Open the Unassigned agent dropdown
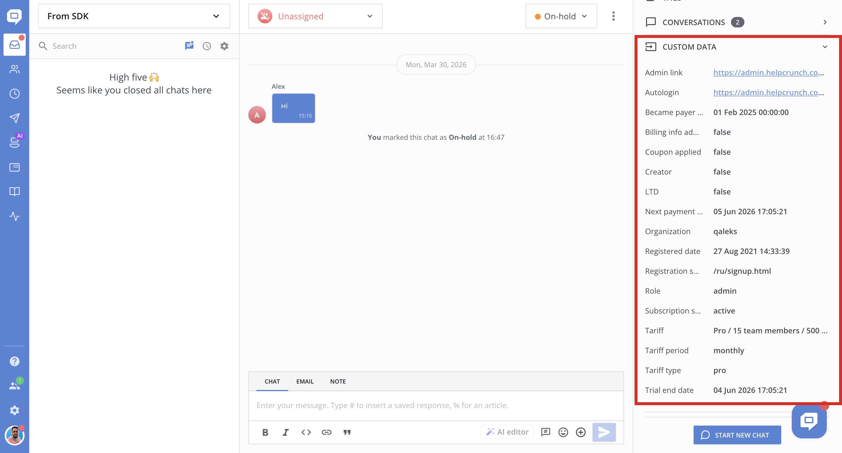This screenshot has height=453, width=842. pos(315,16)
